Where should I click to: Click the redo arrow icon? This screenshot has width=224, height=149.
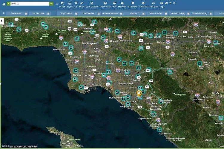click(174, 3)
